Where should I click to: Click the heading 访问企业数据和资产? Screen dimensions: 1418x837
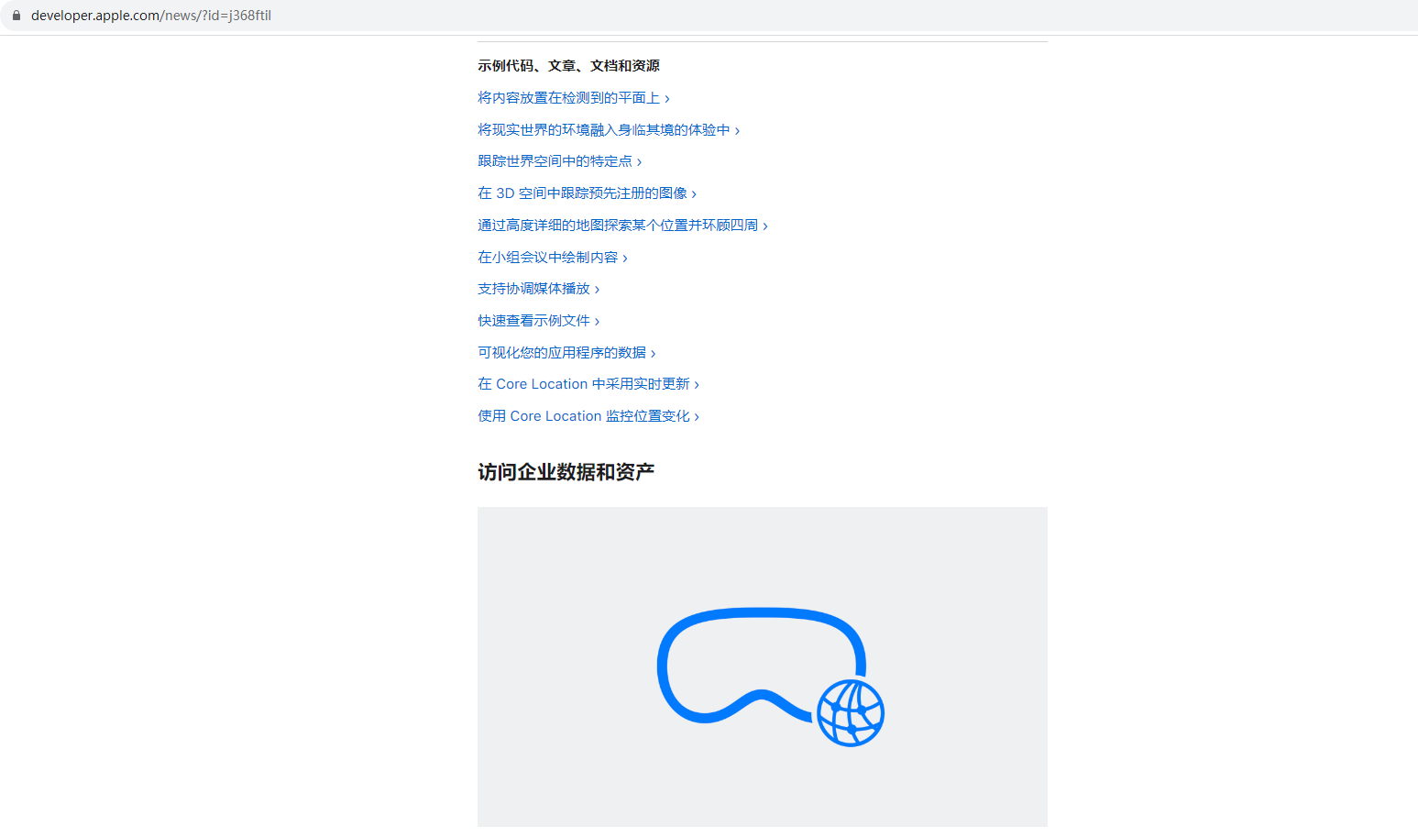tap(566, 472)
